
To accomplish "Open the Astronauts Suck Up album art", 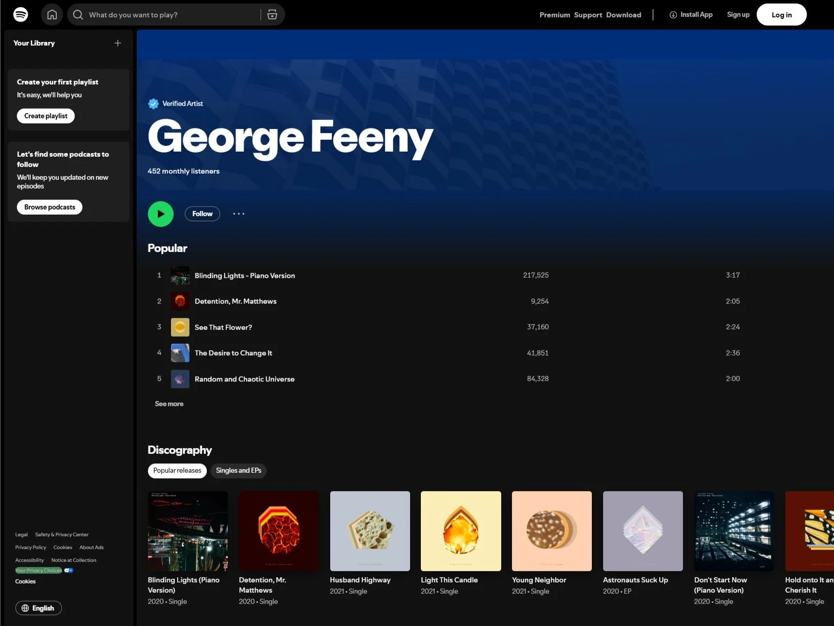I will 643,531.
